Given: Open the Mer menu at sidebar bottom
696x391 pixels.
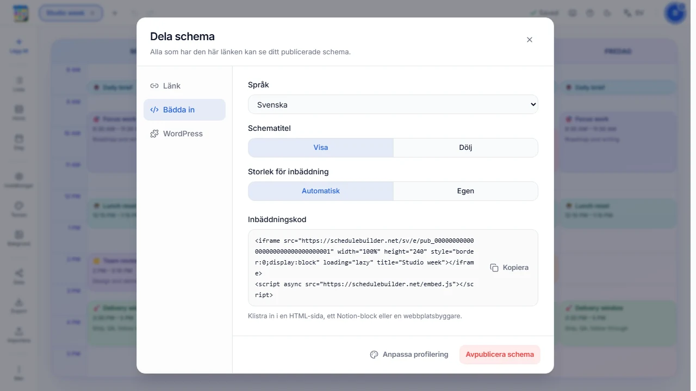Looking at the screenshot, I should [19, 373].
